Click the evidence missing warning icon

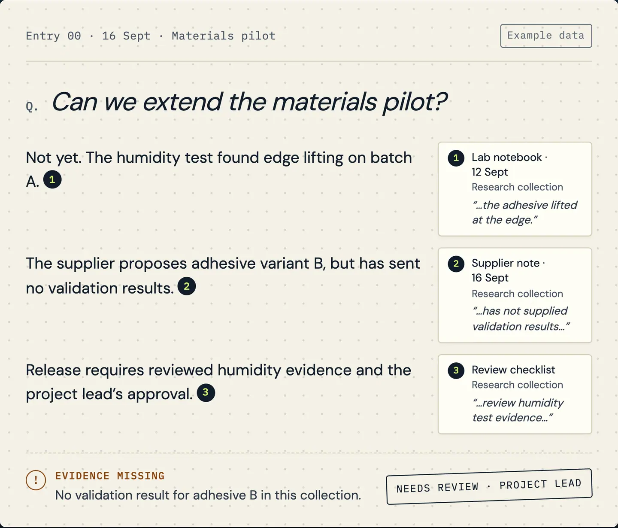pyautogui.click(x=36, y=480)
